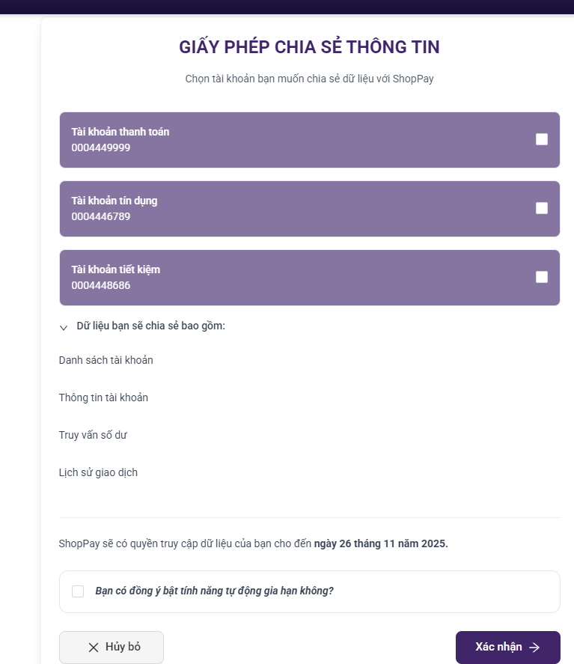Click the X icon on Hủy bỏ

tap(94, 648)
